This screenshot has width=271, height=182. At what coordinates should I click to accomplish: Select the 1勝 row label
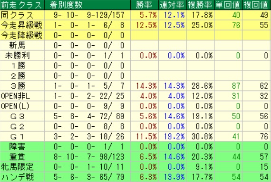point(22,66)
